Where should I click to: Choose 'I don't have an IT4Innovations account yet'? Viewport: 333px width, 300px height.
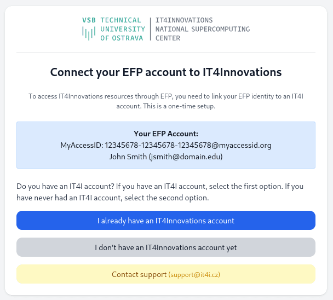tap(166, 247)
